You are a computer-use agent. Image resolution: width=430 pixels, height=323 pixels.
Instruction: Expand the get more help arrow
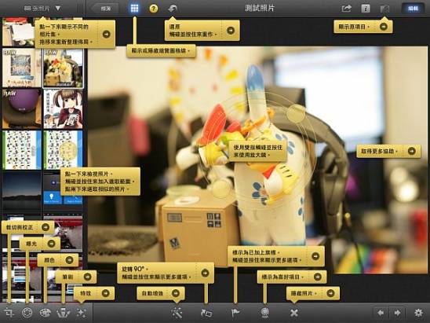coord(412,151)
